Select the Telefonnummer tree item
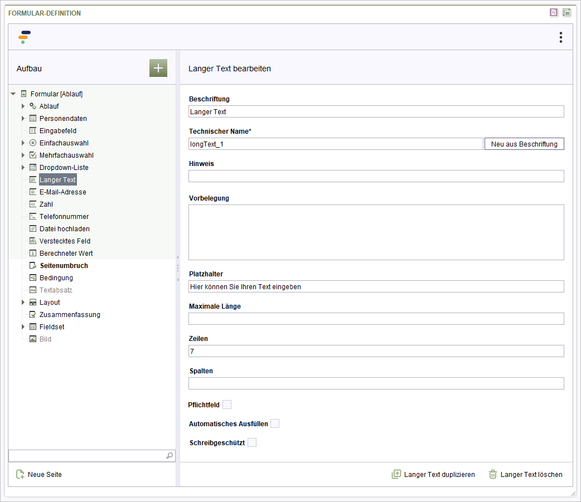The height and width of the screenshot is (502, 581). tap(64, 217)
